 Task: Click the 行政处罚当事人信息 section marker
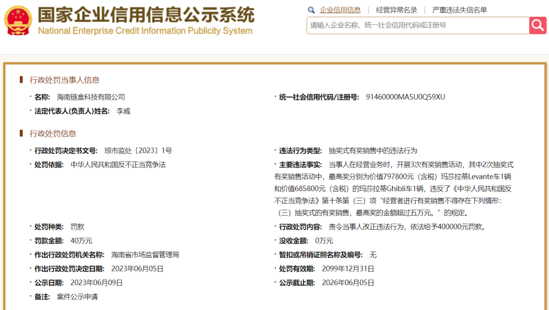point(21,79)
